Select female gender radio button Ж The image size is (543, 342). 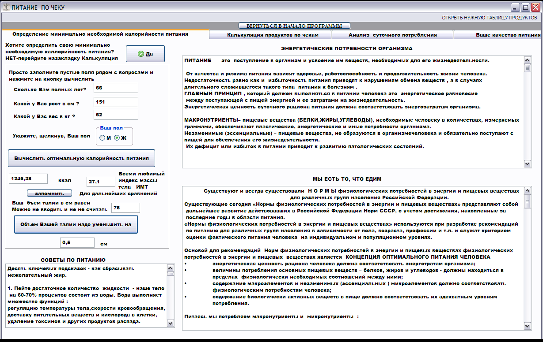pos(117,138)
